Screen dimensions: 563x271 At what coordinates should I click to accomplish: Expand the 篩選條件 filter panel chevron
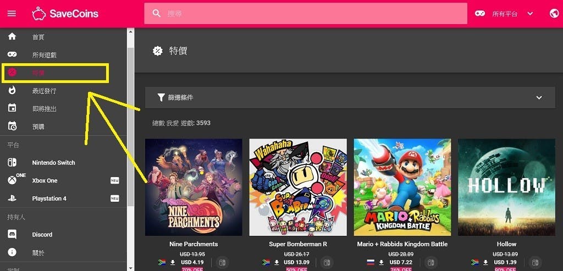point(539,98)
